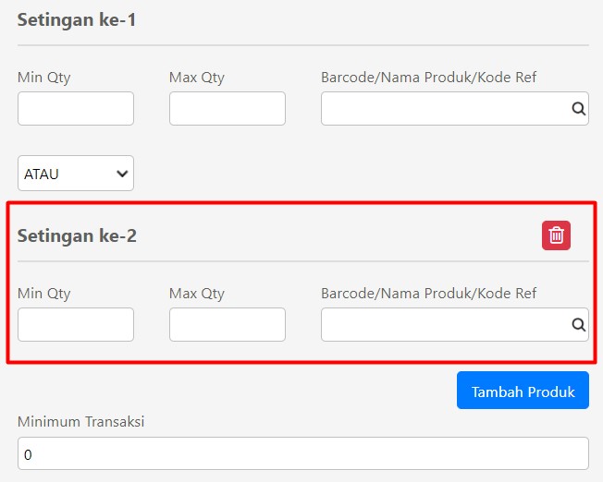The image size is (603, 482).
Task: Click the Minimum Transaksi input showing 0
Action: click(x=303, y=453)
